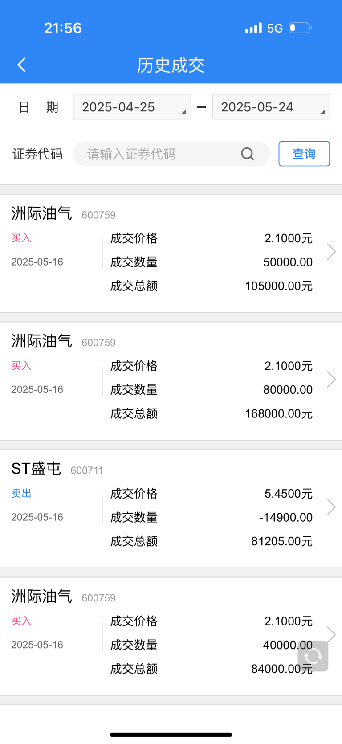Image resolution: width=342 pixels, height=744 pixels.
Task: Open start date 2025-04-25 picker
Action: (x=132, y=107)
